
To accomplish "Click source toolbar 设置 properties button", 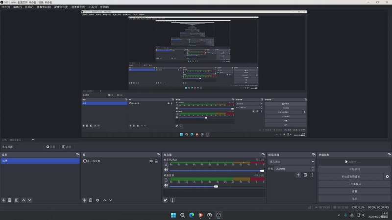I will pyautogui.click(x=51, y=147).
